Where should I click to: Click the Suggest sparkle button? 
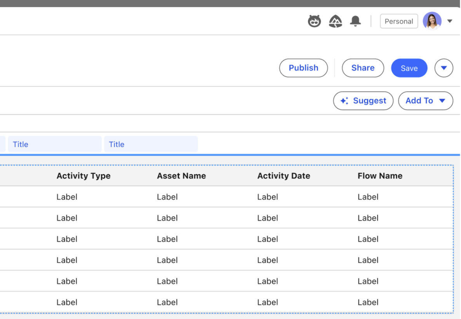point(363,101)
